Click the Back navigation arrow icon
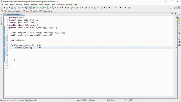 118,8
